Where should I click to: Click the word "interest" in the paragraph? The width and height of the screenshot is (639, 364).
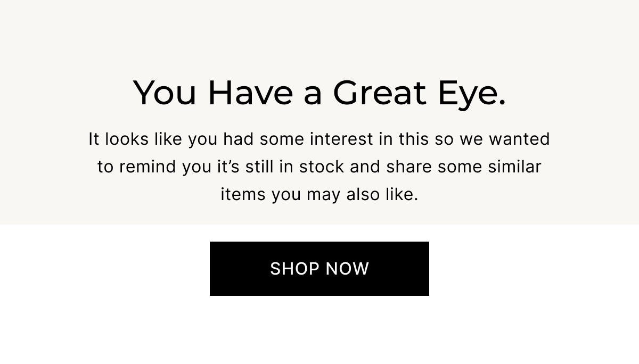(341, 139)
